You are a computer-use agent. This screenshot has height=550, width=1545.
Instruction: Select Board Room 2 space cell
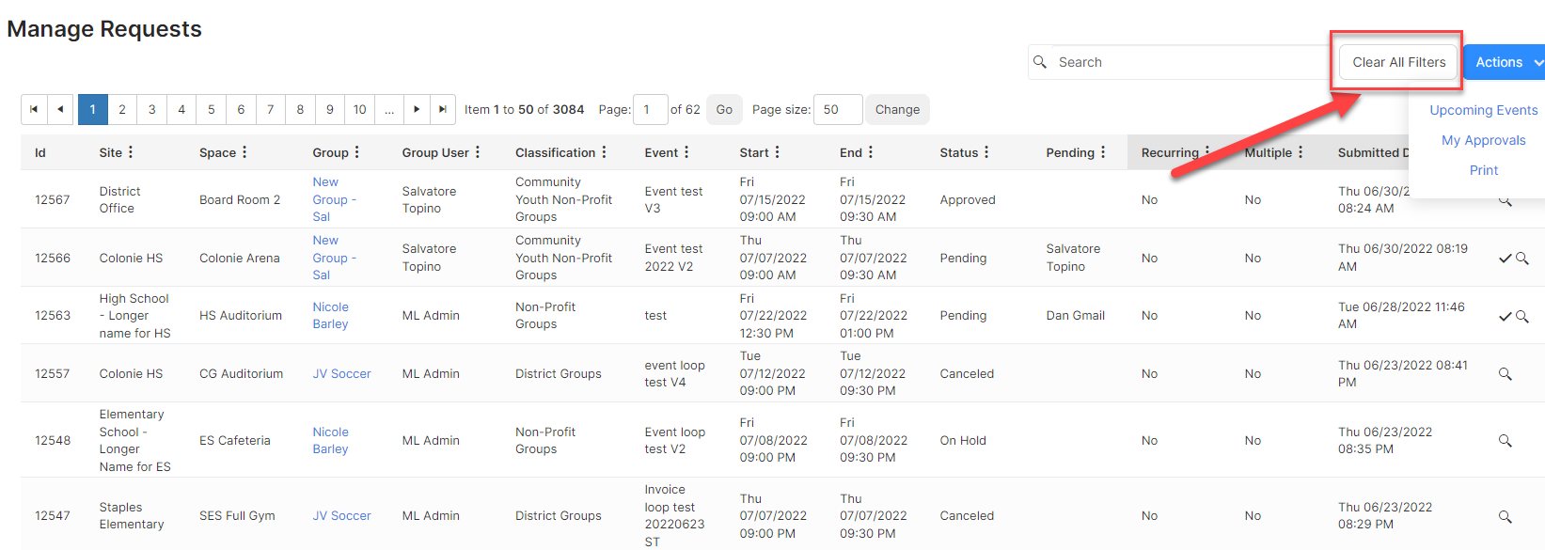pyautogui.click(x=240, y=200)
